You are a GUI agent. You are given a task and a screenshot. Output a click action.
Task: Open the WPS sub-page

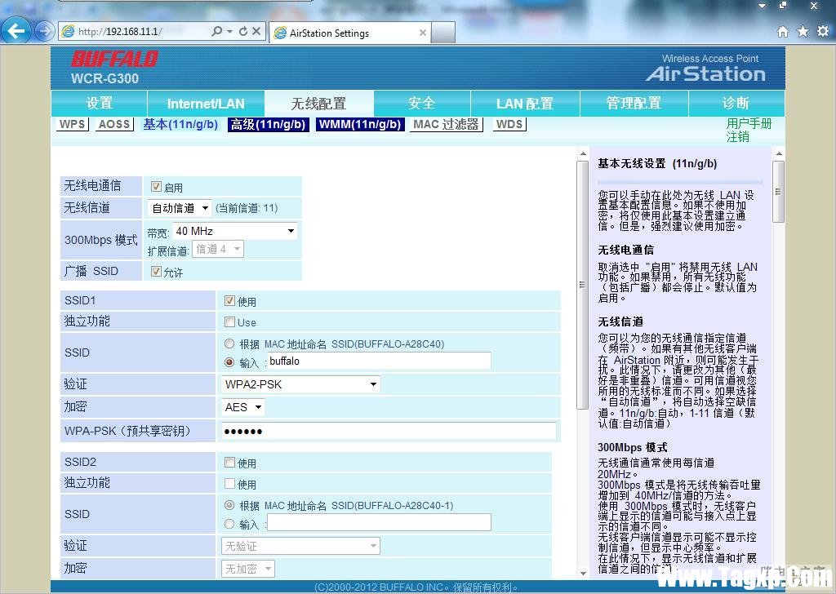73,124
